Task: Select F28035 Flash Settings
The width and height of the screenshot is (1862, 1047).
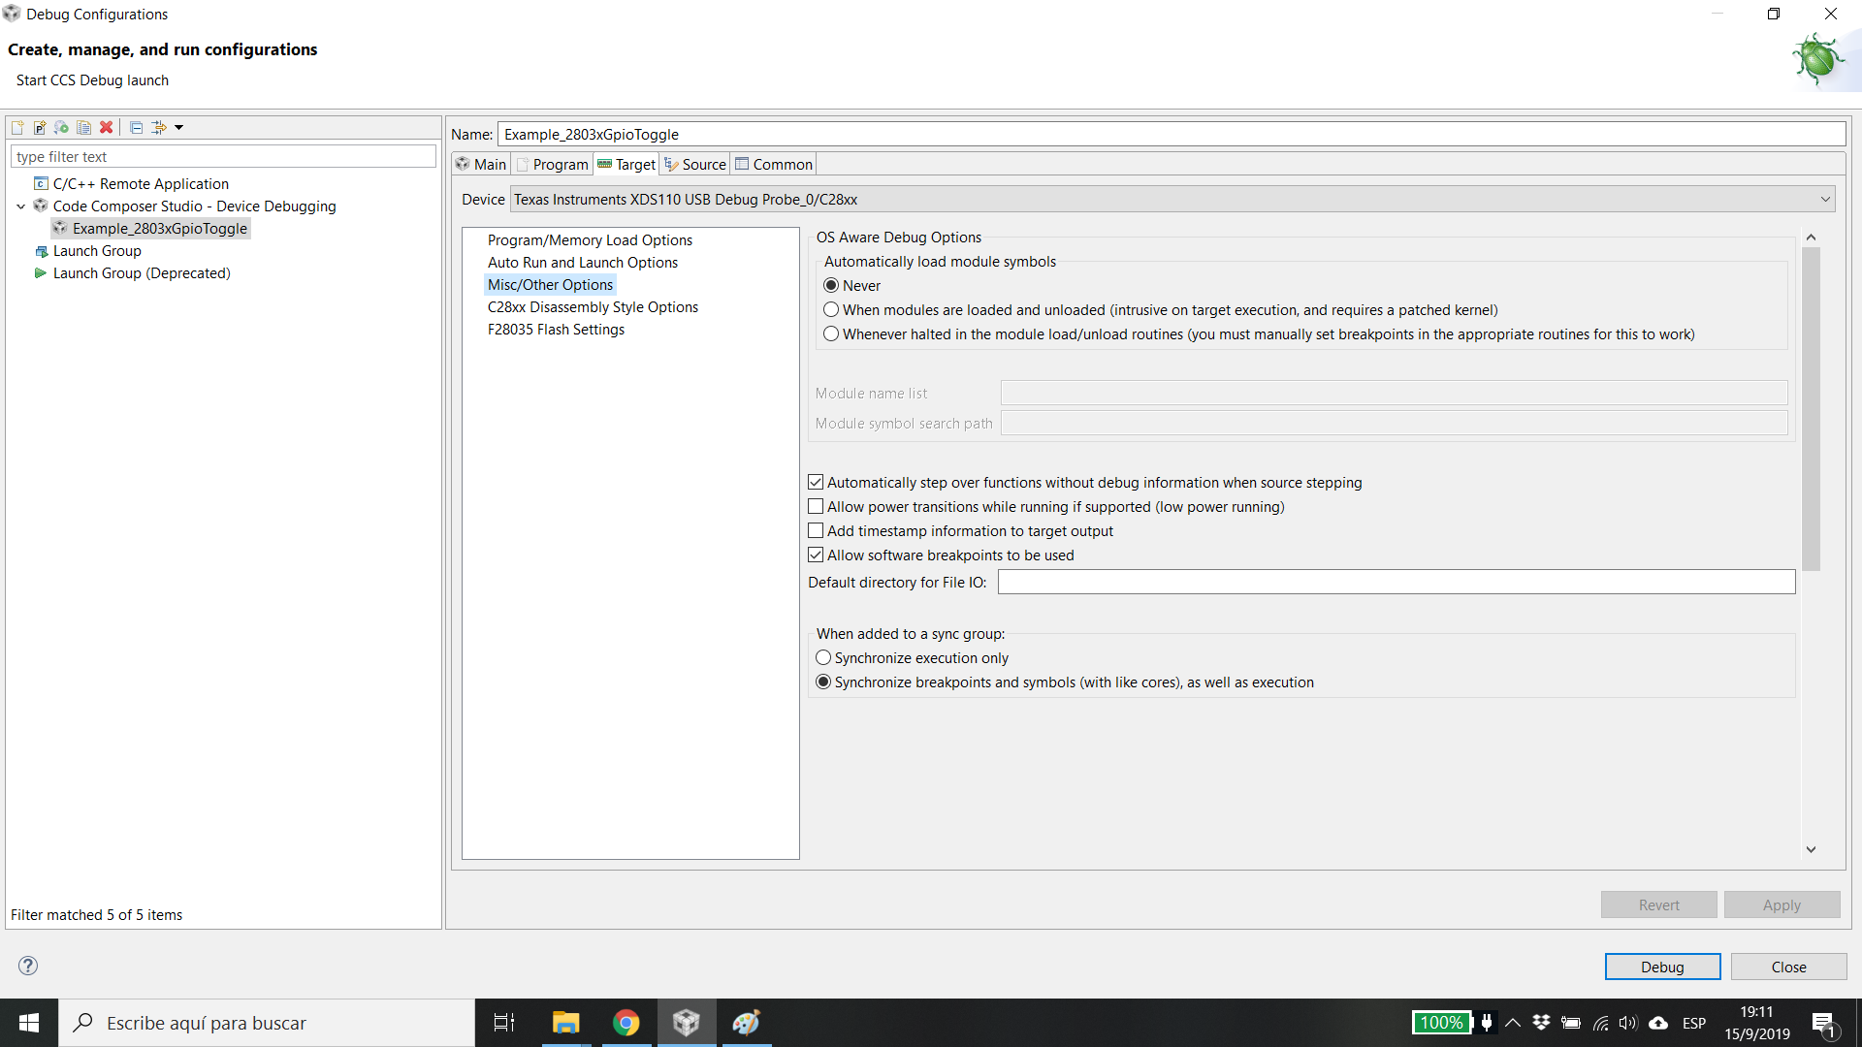Action: point(556,330)
